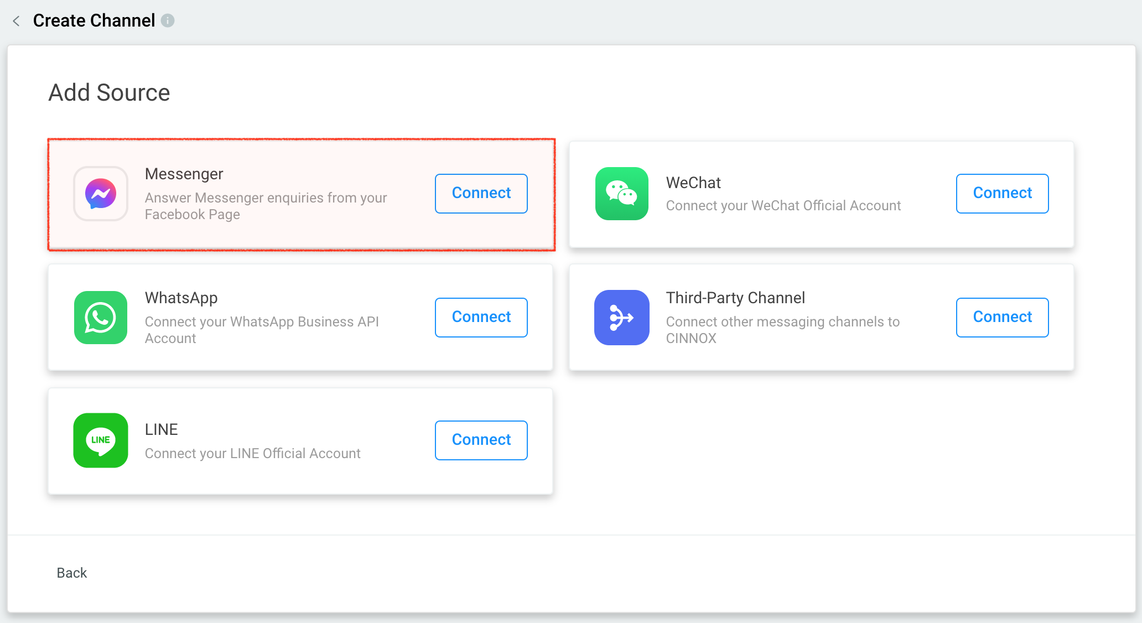Click the LINE app icon
Viewport: 1142px width, 623px height.
[x=101, y=440]
